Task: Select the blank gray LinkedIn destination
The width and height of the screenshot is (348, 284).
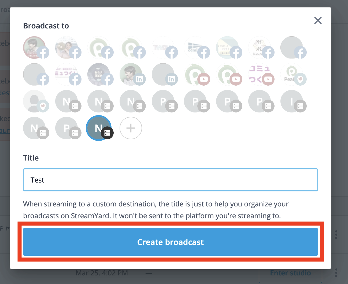Action: click(x=163, y=74)
